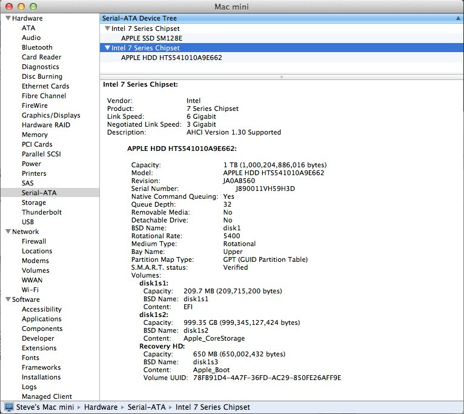
Task: Select Firewall under Network
Action: [34, 241]
